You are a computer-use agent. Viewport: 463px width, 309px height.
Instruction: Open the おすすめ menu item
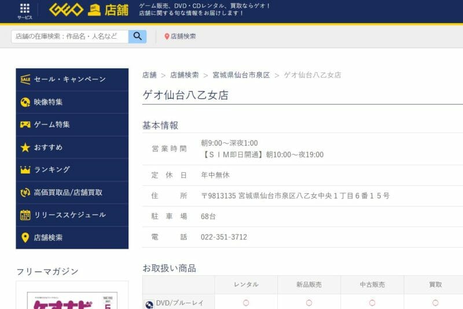click(x=72, y=148)
